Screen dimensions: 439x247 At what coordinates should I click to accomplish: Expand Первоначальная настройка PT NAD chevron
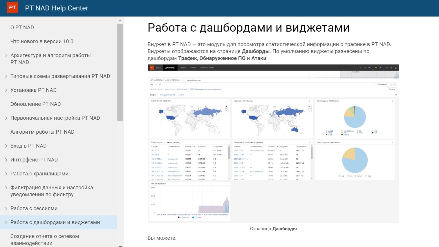point(6,118)
